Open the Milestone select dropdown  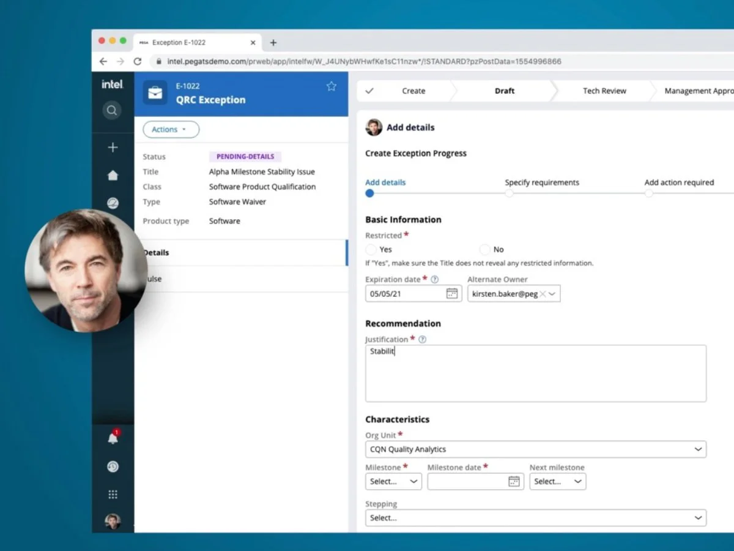click(393, 481)
